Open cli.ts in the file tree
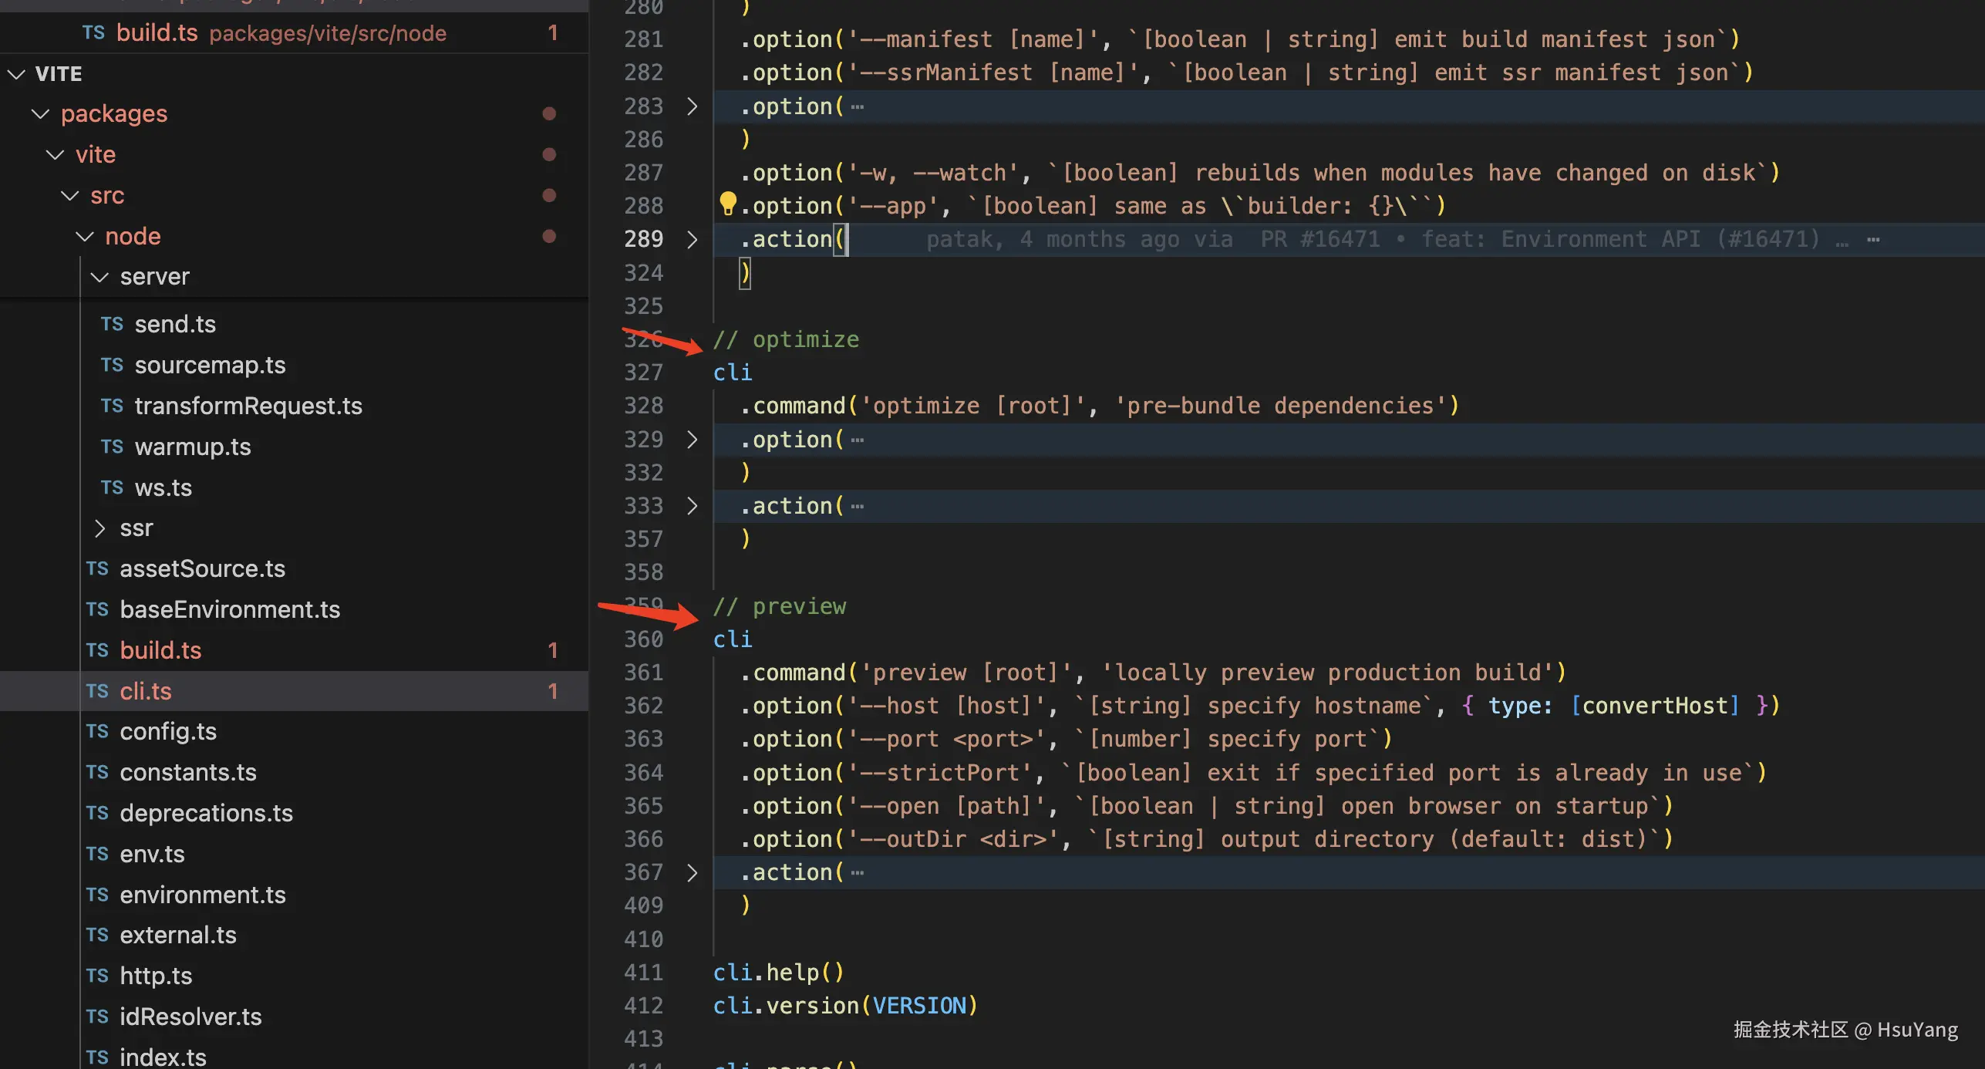The image size is (1985, 1069). (146, 691)
